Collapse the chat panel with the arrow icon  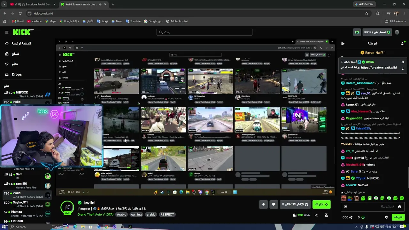pos(343,43)
